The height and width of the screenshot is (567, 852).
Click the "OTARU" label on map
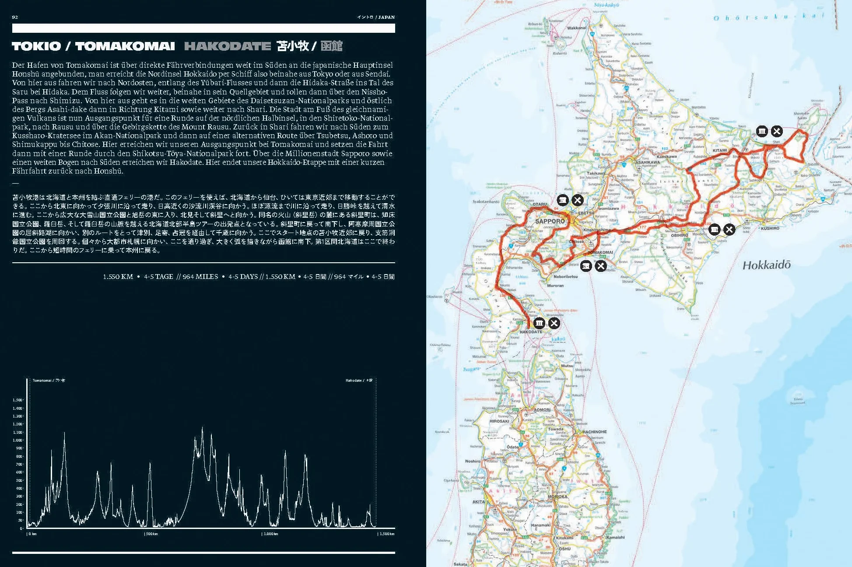(x=540, y=204)
